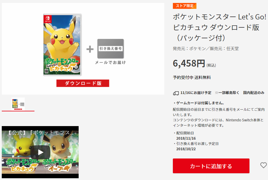
Task: Click the product title text
Action: tap(219, 27)
